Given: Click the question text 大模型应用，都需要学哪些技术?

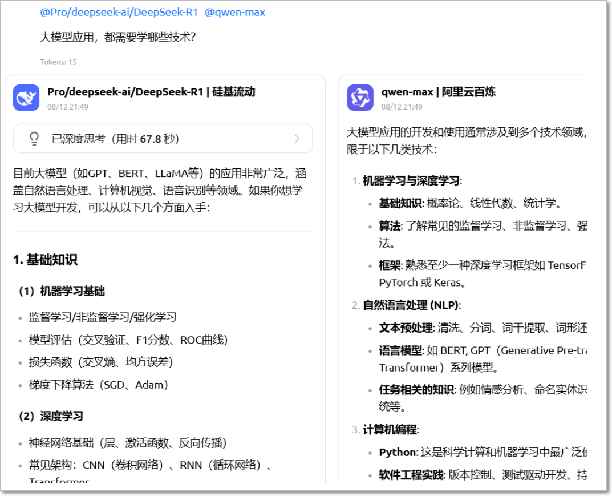Looking at the screenshot, I should point(117,37).
